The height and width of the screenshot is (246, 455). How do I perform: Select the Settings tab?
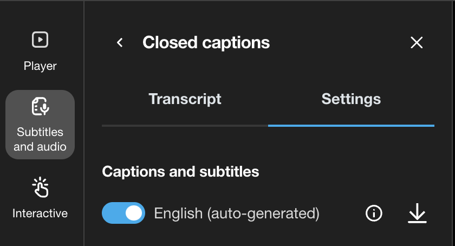351,99
